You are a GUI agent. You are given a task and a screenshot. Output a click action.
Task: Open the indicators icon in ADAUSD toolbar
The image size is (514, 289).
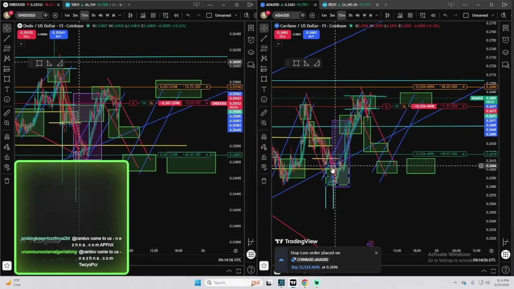coord(400,15)
